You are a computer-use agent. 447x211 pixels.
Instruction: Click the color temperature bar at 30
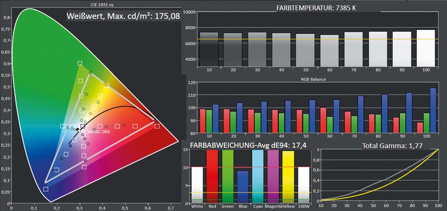(x=257, y=49)
